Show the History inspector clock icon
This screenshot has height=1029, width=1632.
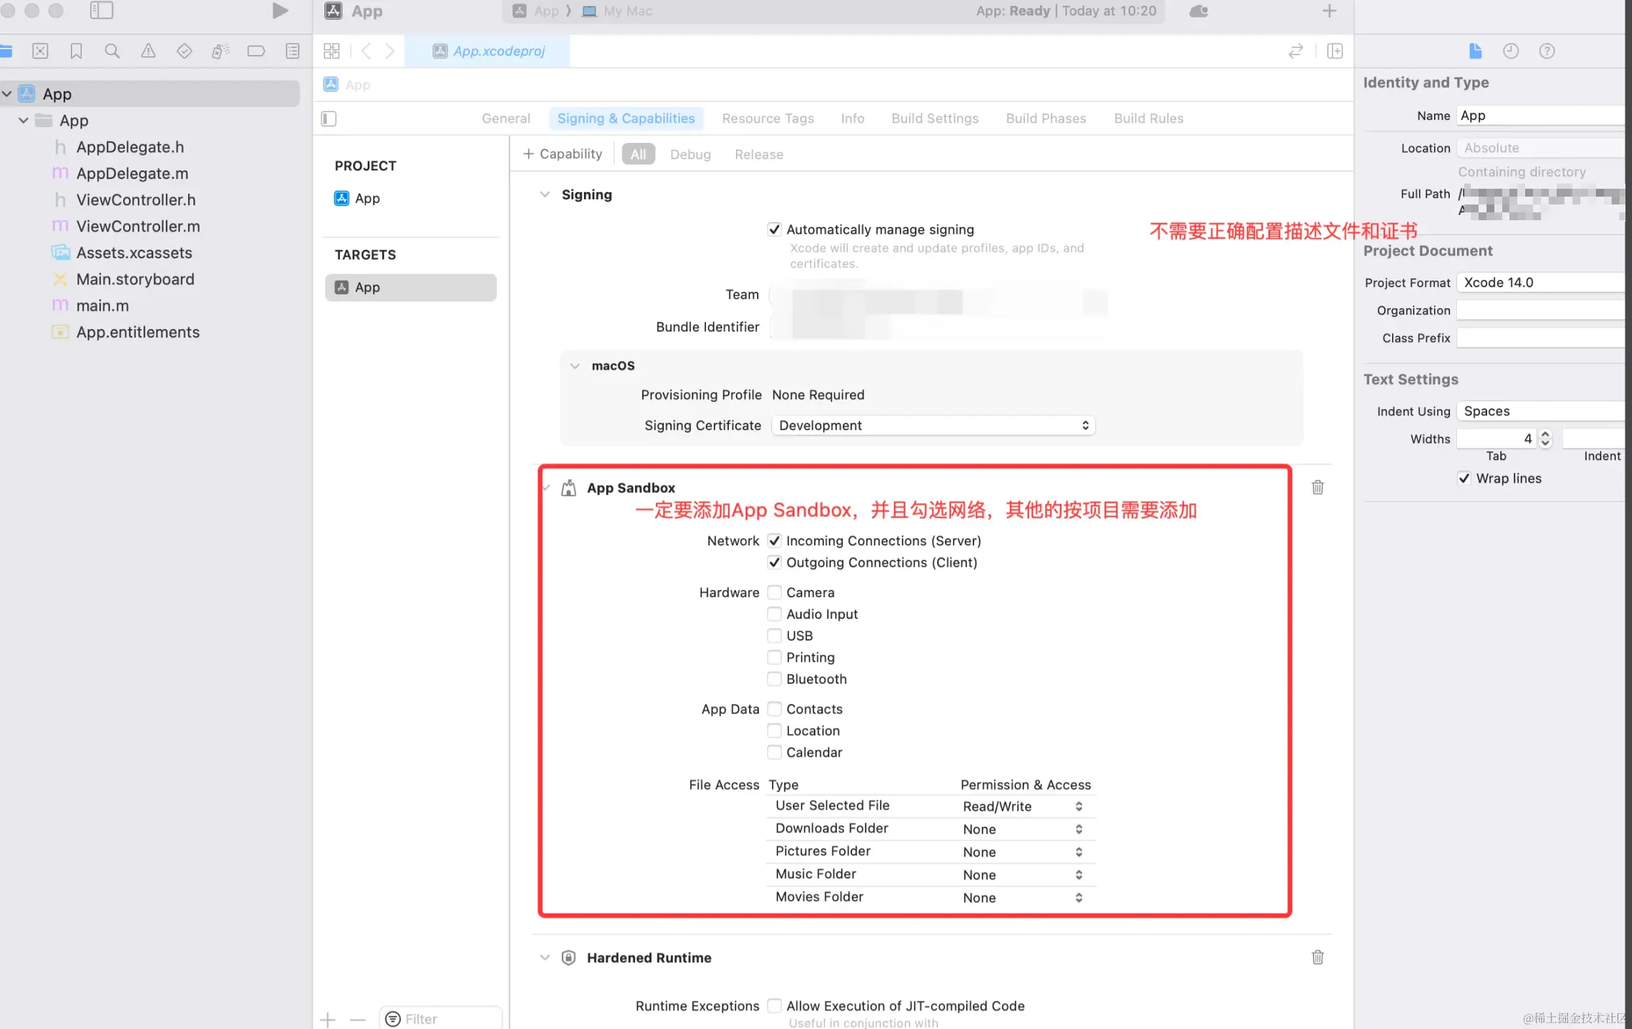tap(1510, 51)
